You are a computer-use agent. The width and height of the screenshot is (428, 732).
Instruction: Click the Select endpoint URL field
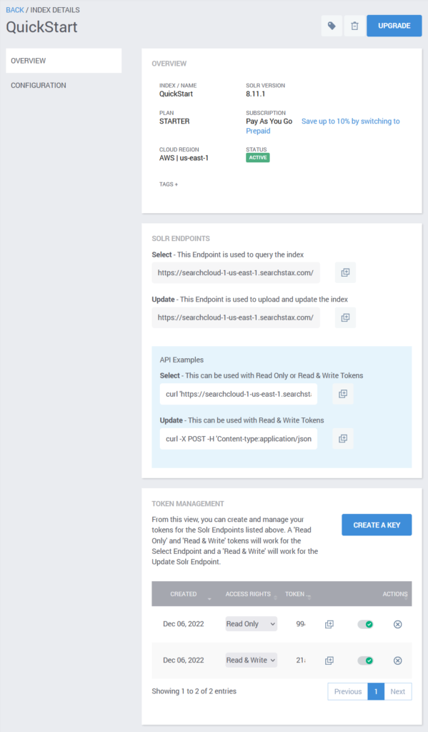click(236, 272)
